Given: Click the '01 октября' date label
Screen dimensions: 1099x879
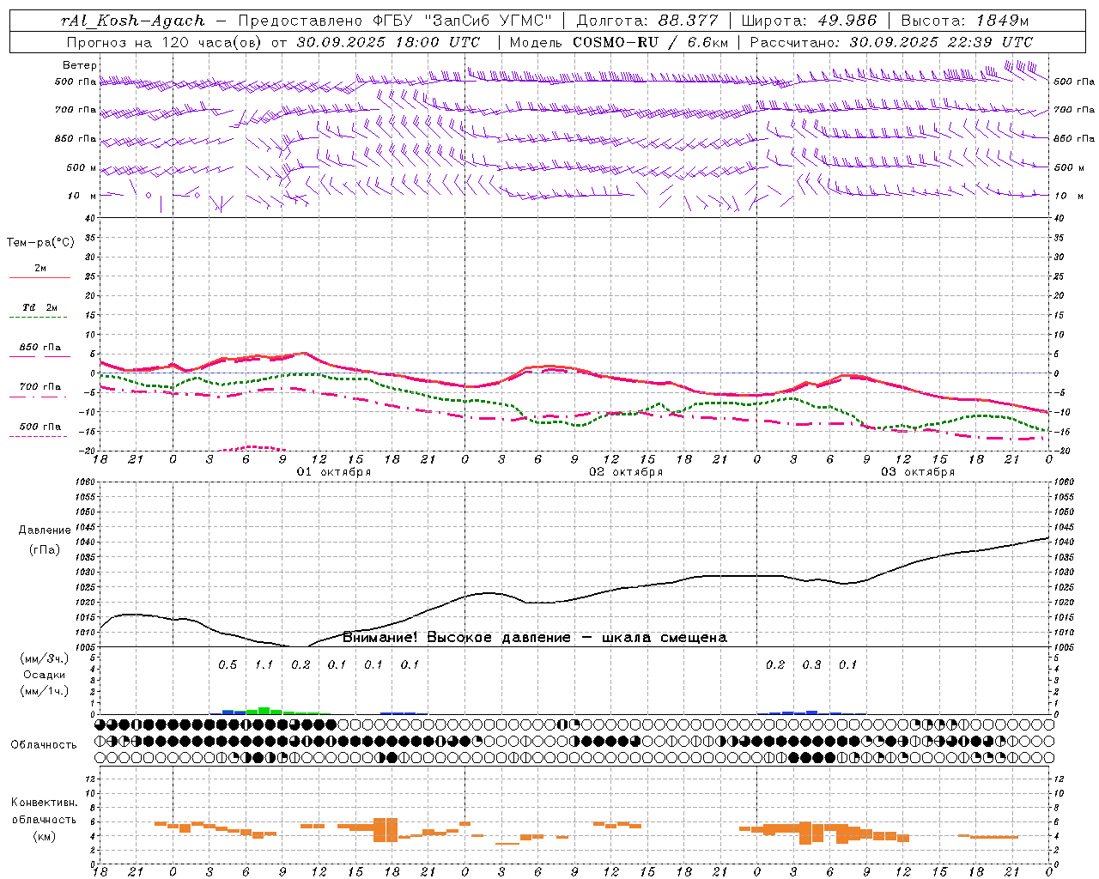Looking at the screenshot, I should 334,472.
